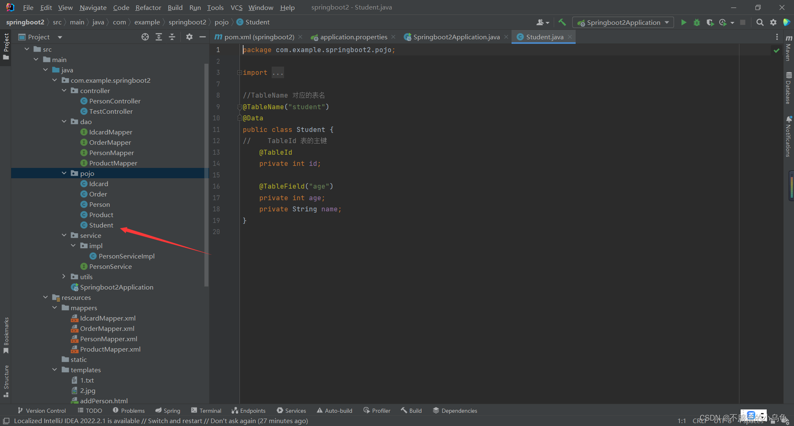
Task: Collapse the service package
Action: [64, 235]
